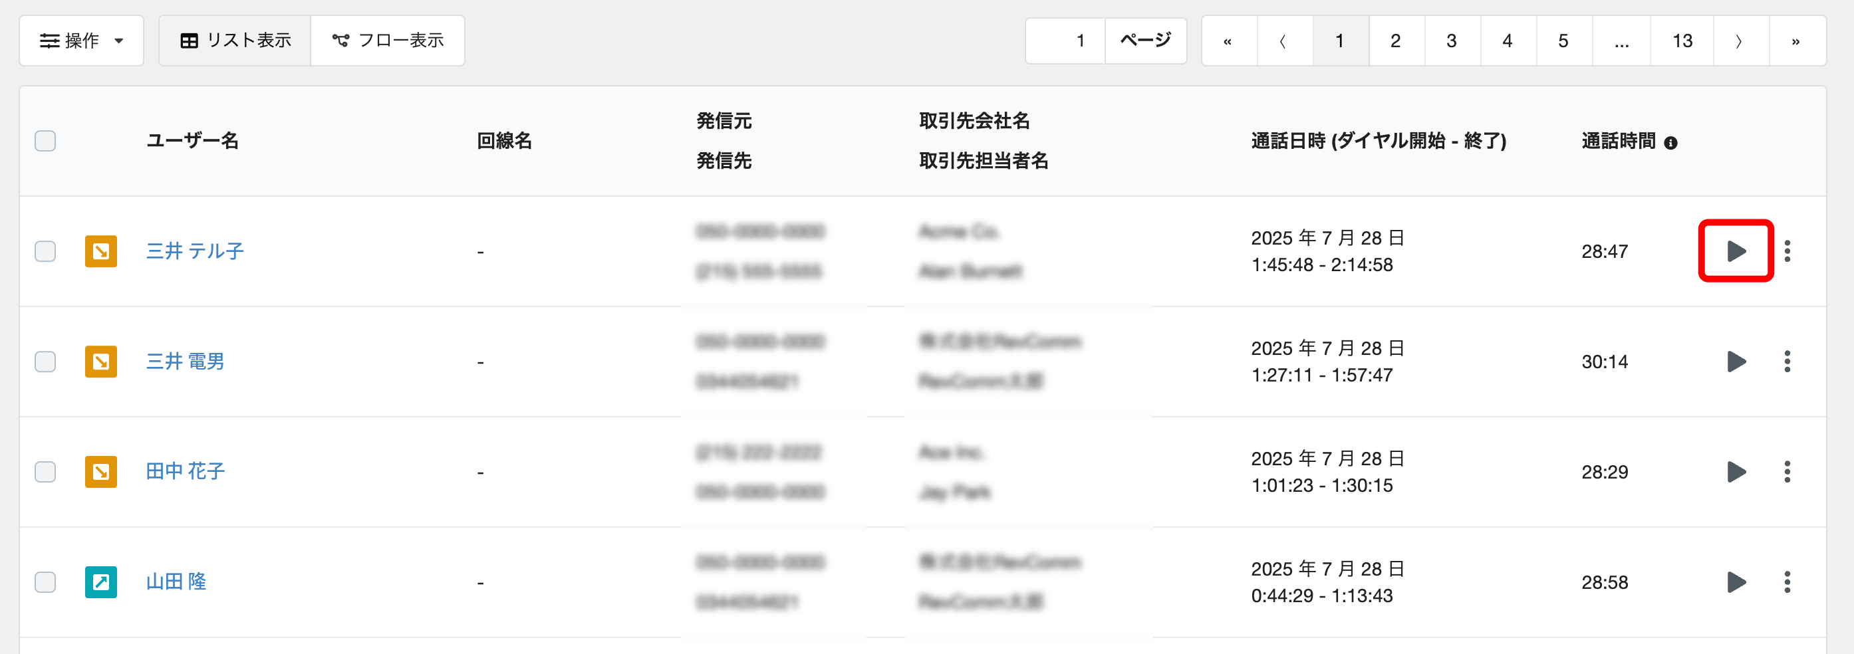Click the incoming call icon beside 田中 花子
The image size is (1854, 654).
[x=101, y=471]
